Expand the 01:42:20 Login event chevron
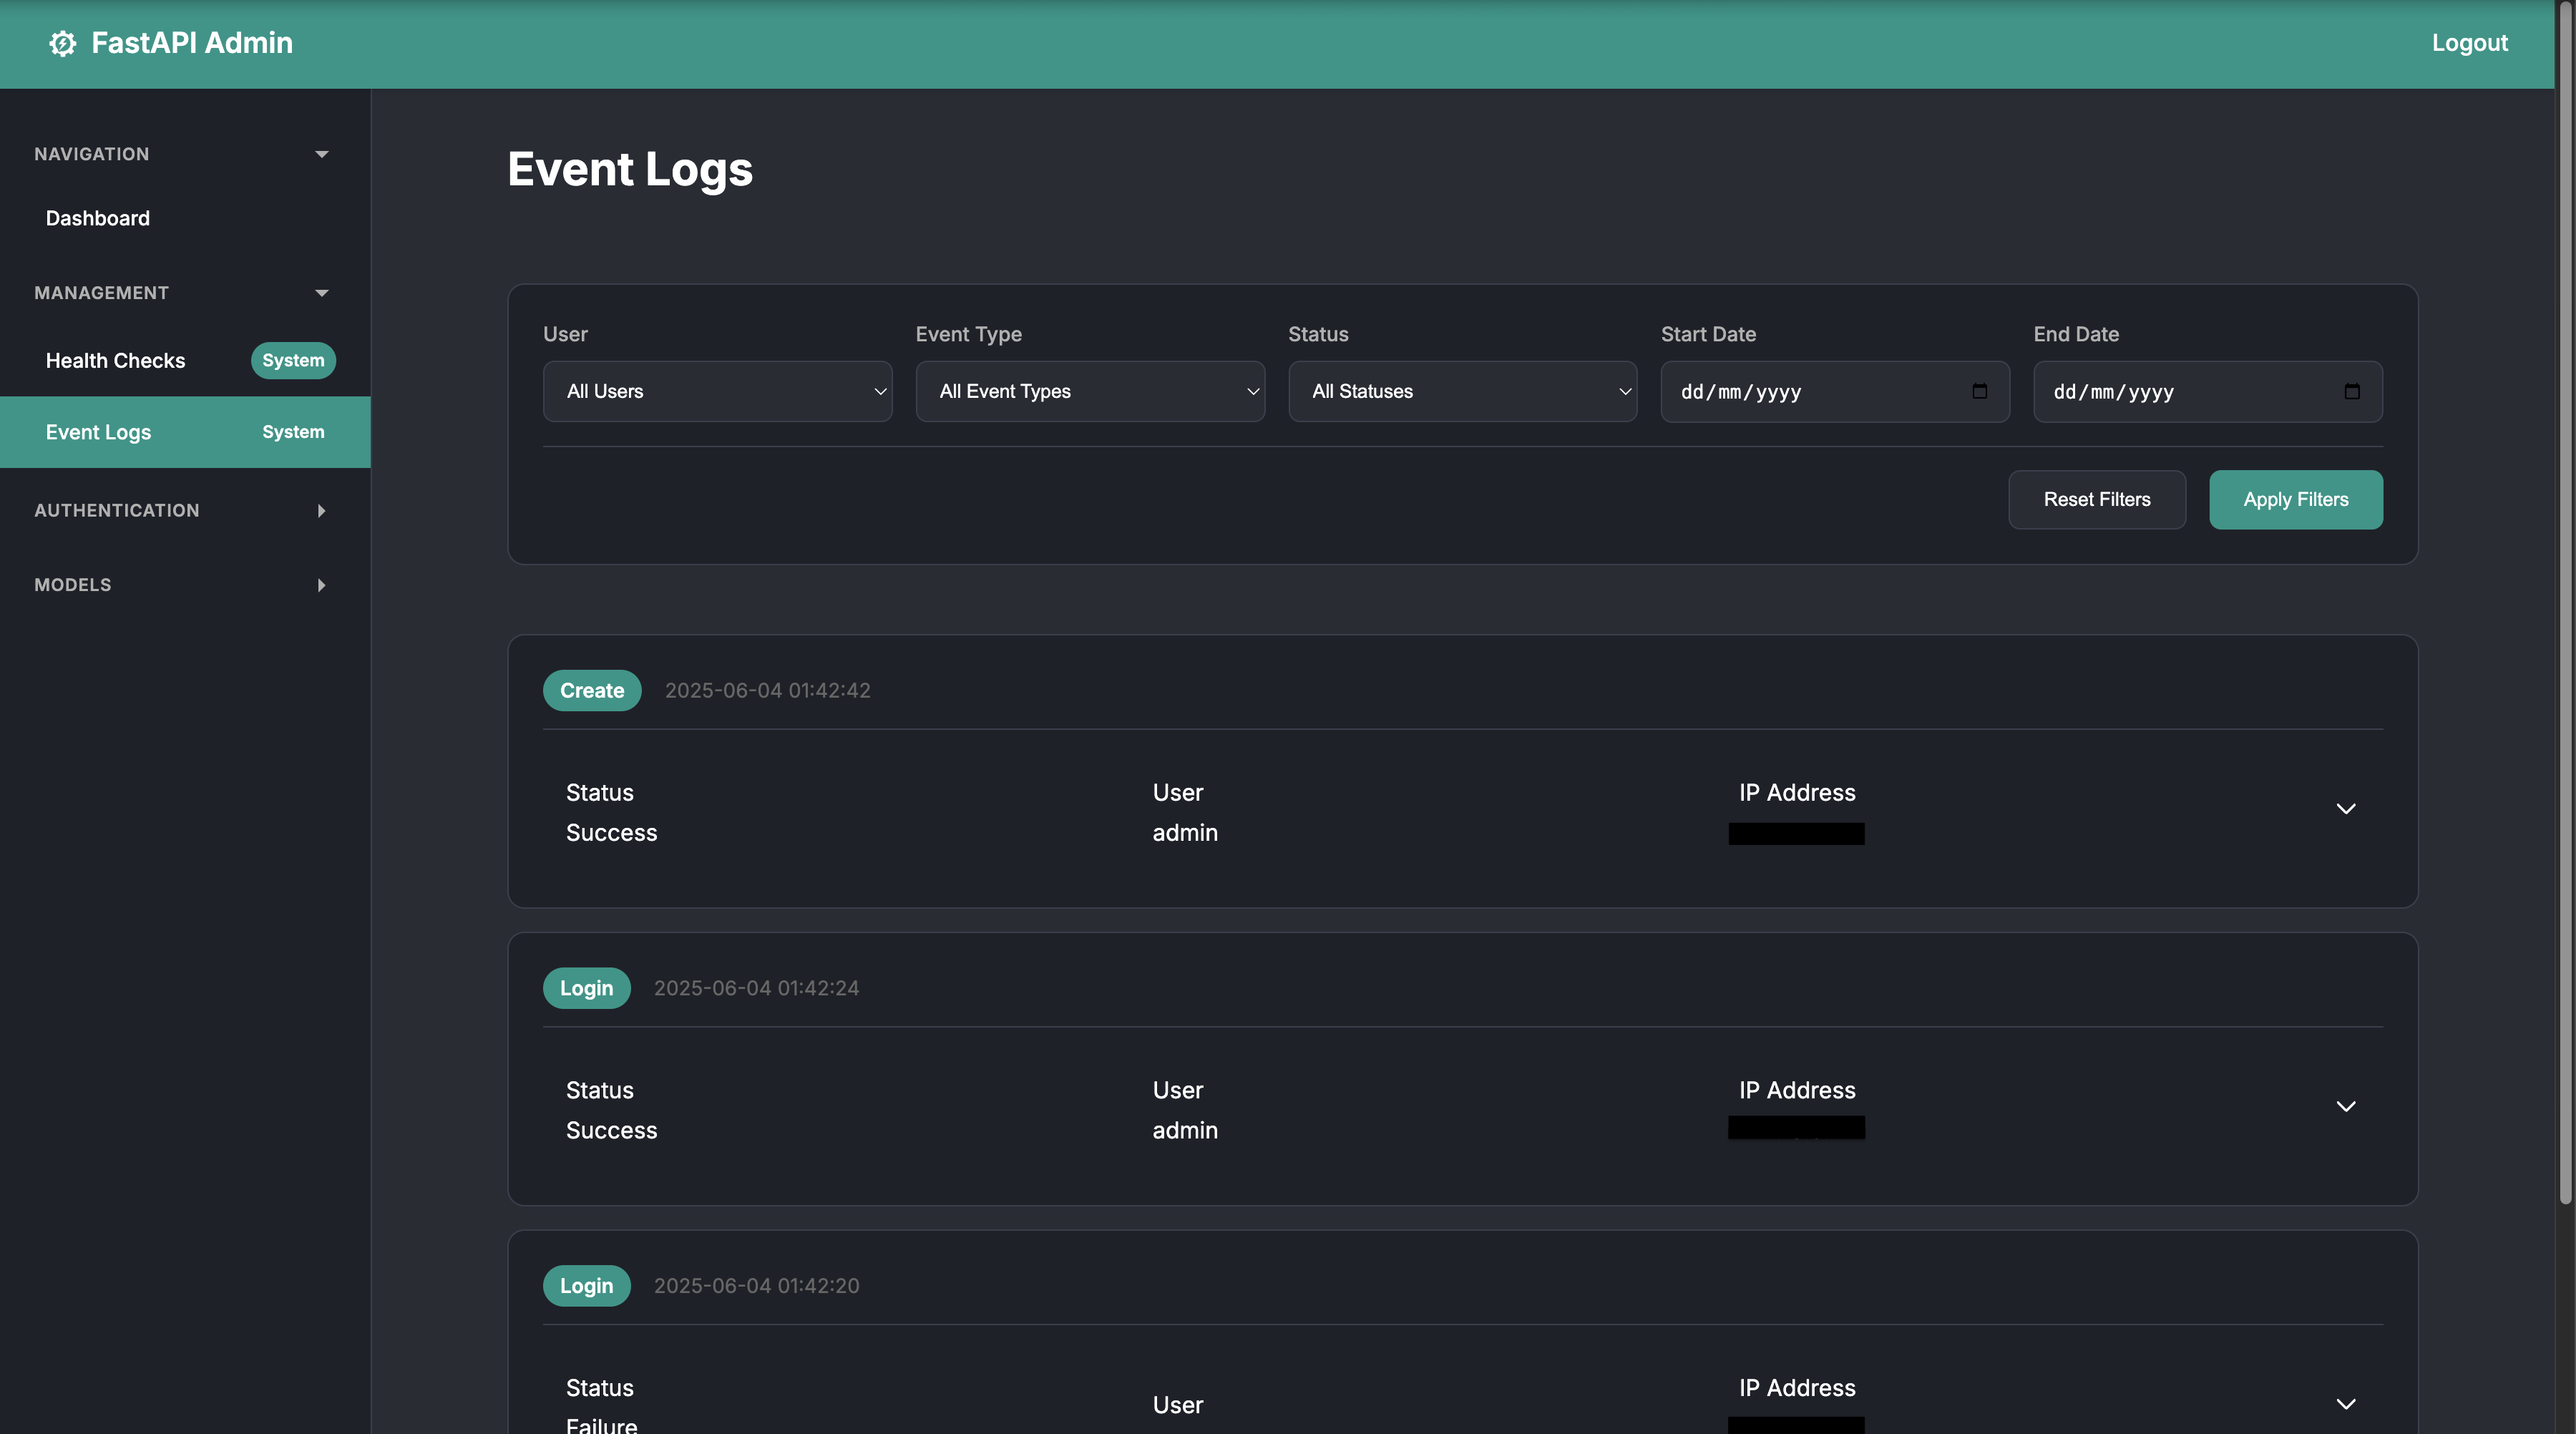Viewport: 2576px width, 1434px height. (2346, 1404)
